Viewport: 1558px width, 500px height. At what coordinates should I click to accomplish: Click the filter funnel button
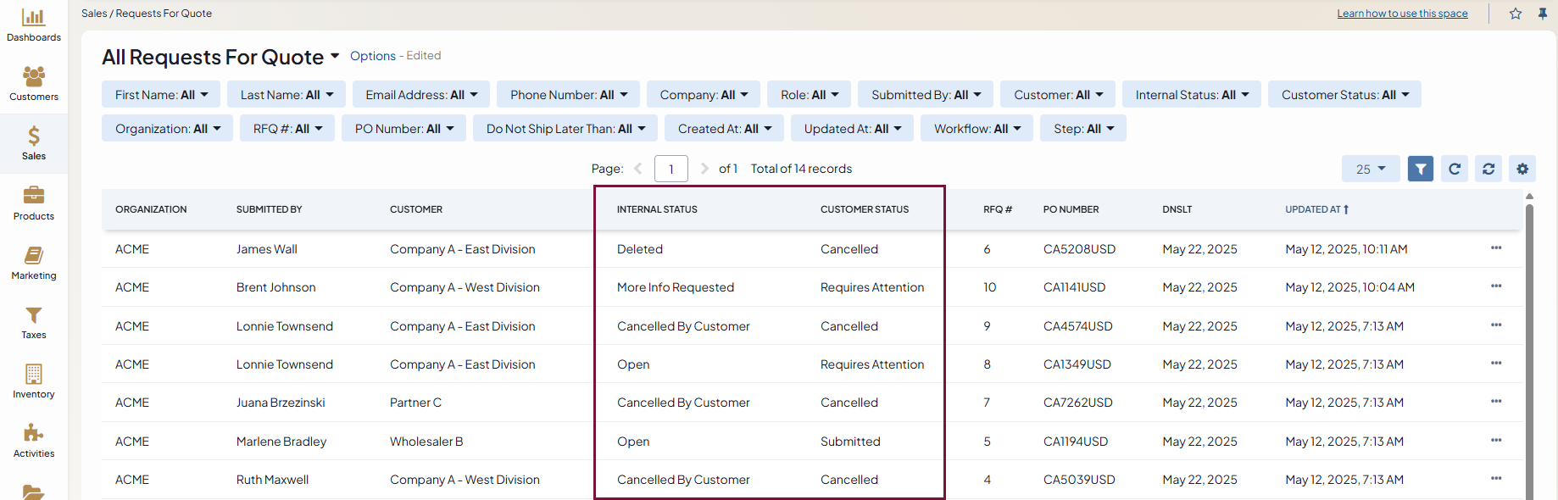(x=1420, y=169)
